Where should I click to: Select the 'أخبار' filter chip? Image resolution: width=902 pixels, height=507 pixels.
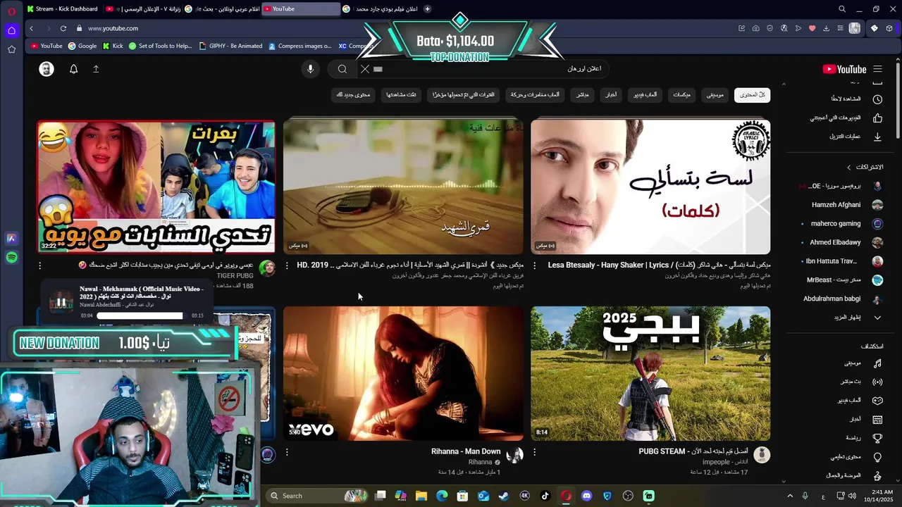click(x=611, y=95)
